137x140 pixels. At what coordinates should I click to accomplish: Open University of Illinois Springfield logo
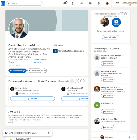click(55, 51)
